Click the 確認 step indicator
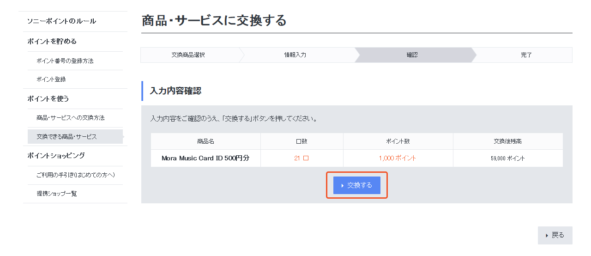 (x=412, y=55)
